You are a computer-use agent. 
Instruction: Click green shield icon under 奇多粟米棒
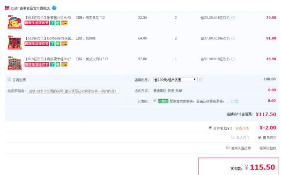pyautogui.click(x=58, y=64)
